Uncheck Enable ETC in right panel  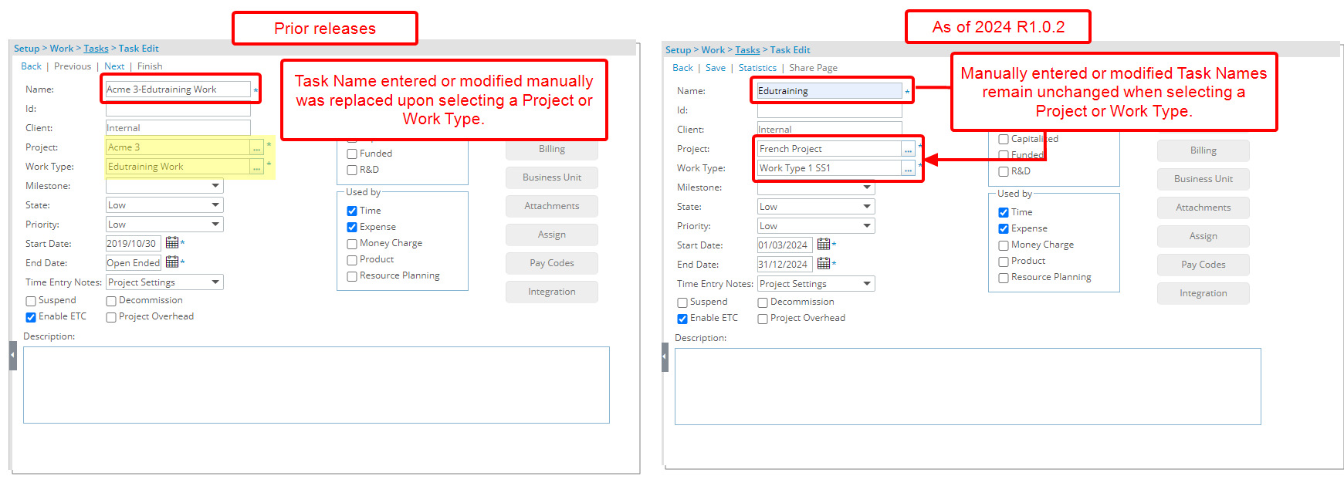682,319
